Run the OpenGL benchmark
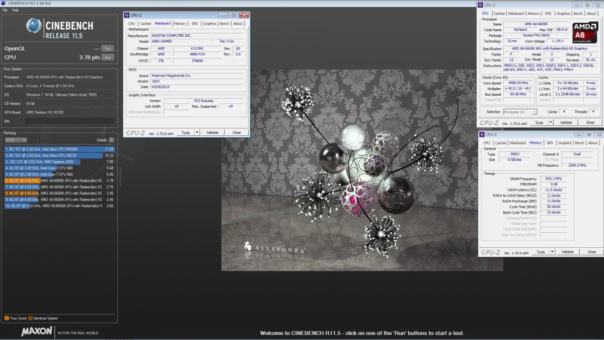The image size is (604, 340). [107, 48]
